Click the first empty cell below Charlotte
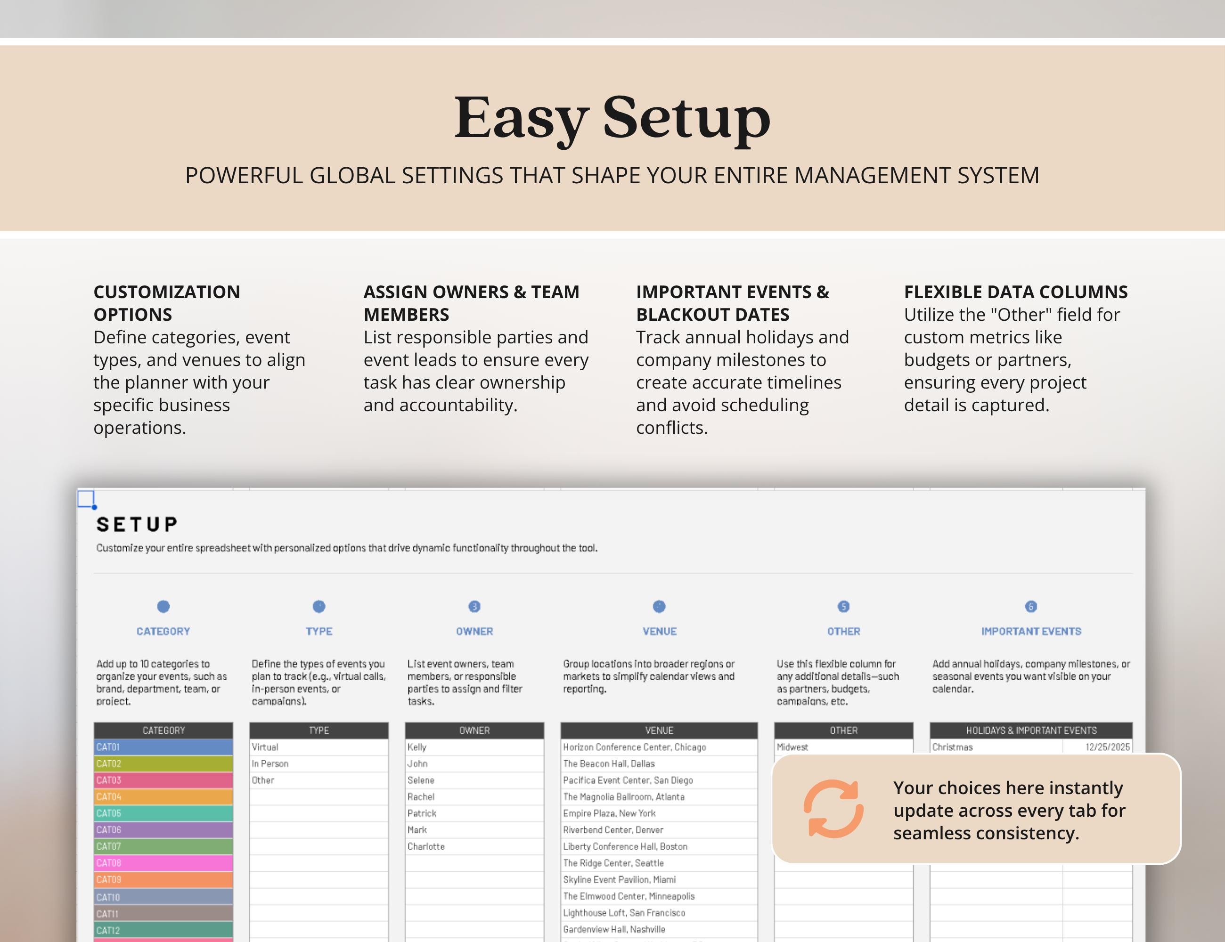 tap(474, 863)
